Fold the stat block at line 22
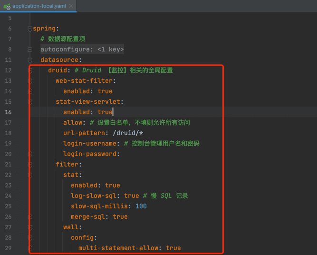 click(30, 175)
